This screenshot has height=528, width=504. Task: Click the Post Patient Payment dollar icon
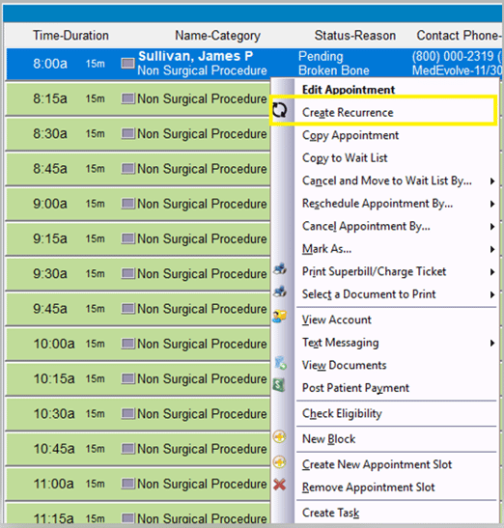(x=279, y=385)
